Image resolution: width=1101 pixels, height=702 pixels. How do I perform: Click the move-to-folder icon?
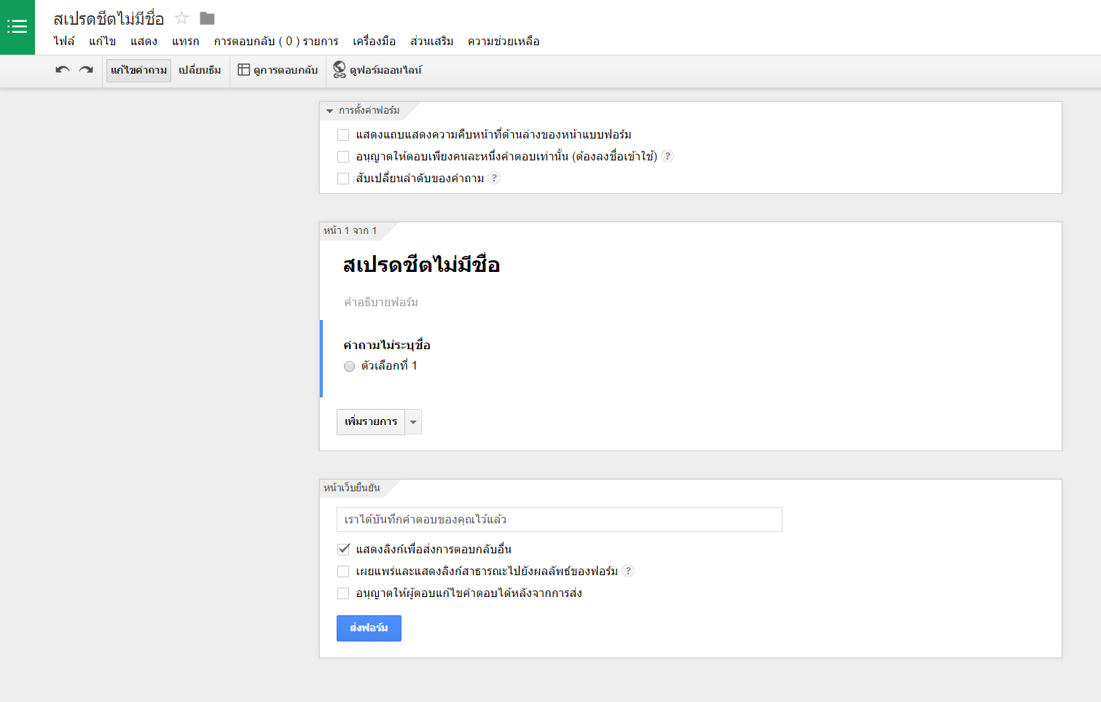(x=208, y=18)
